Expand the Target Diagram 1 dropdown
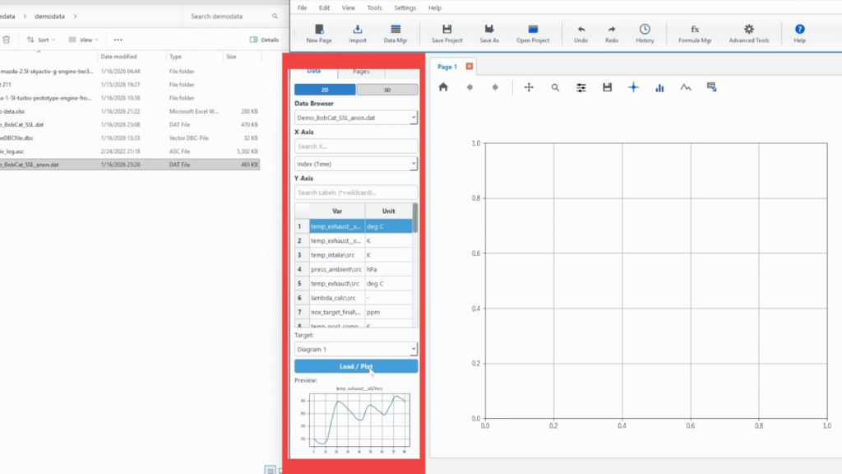 click(413, 350)
